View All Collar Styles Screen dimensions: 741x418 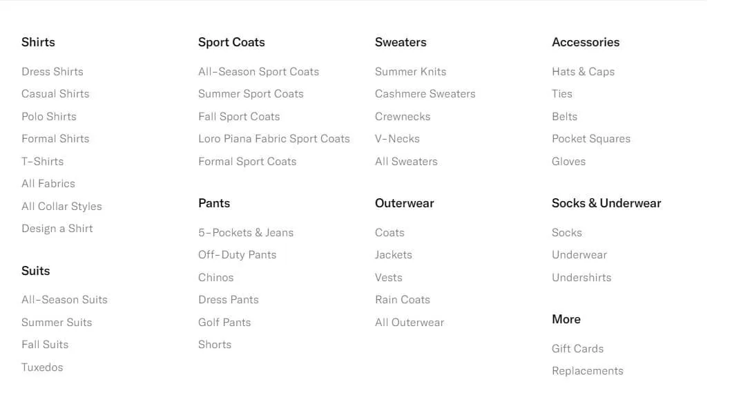[61, 206]
